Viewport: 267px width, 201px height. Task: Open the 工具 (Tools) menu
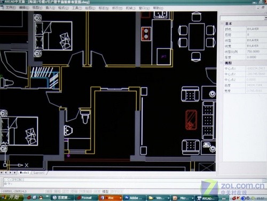[77, 8]
